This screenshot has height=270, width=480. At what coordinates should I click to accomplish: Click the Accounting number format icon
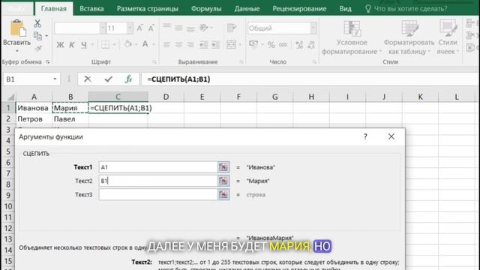click(x=253, y=45)
